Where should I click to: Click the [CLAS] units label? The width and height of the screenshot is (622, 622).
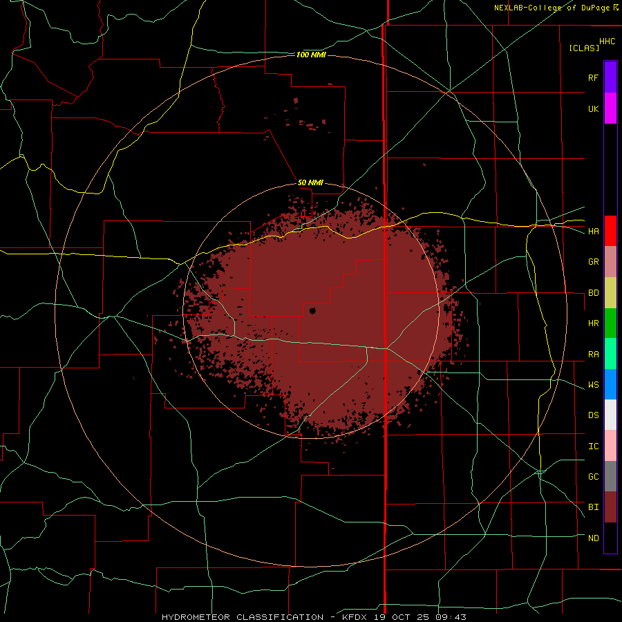584,48
